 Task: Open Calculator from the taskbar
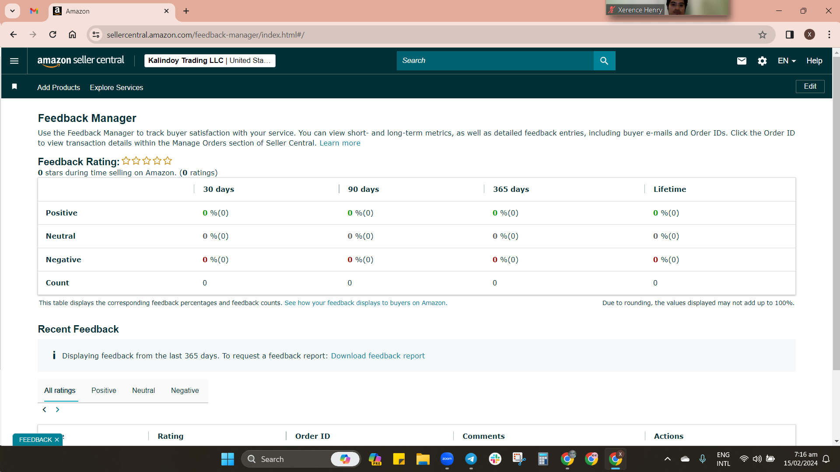coord(543,459)
